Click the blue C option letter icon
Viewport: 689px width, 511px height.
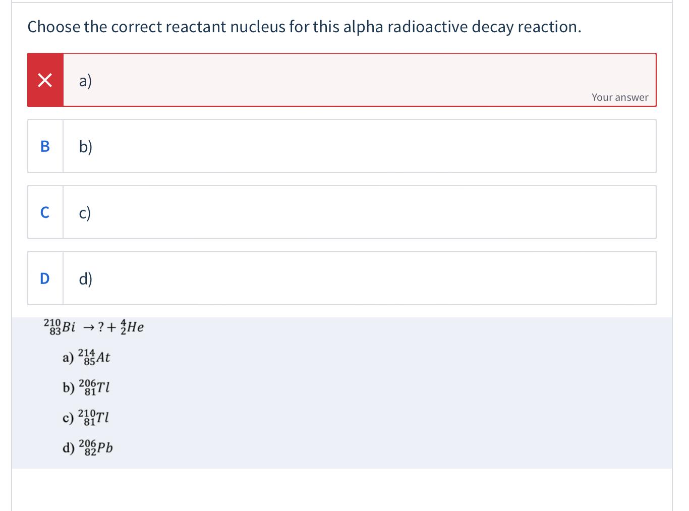(44, 212)
